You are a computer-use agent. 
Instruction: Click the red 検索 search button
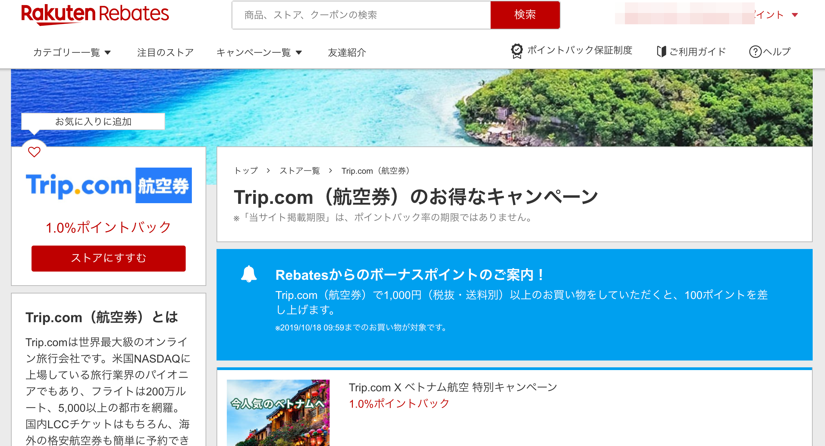coord(525,15)
